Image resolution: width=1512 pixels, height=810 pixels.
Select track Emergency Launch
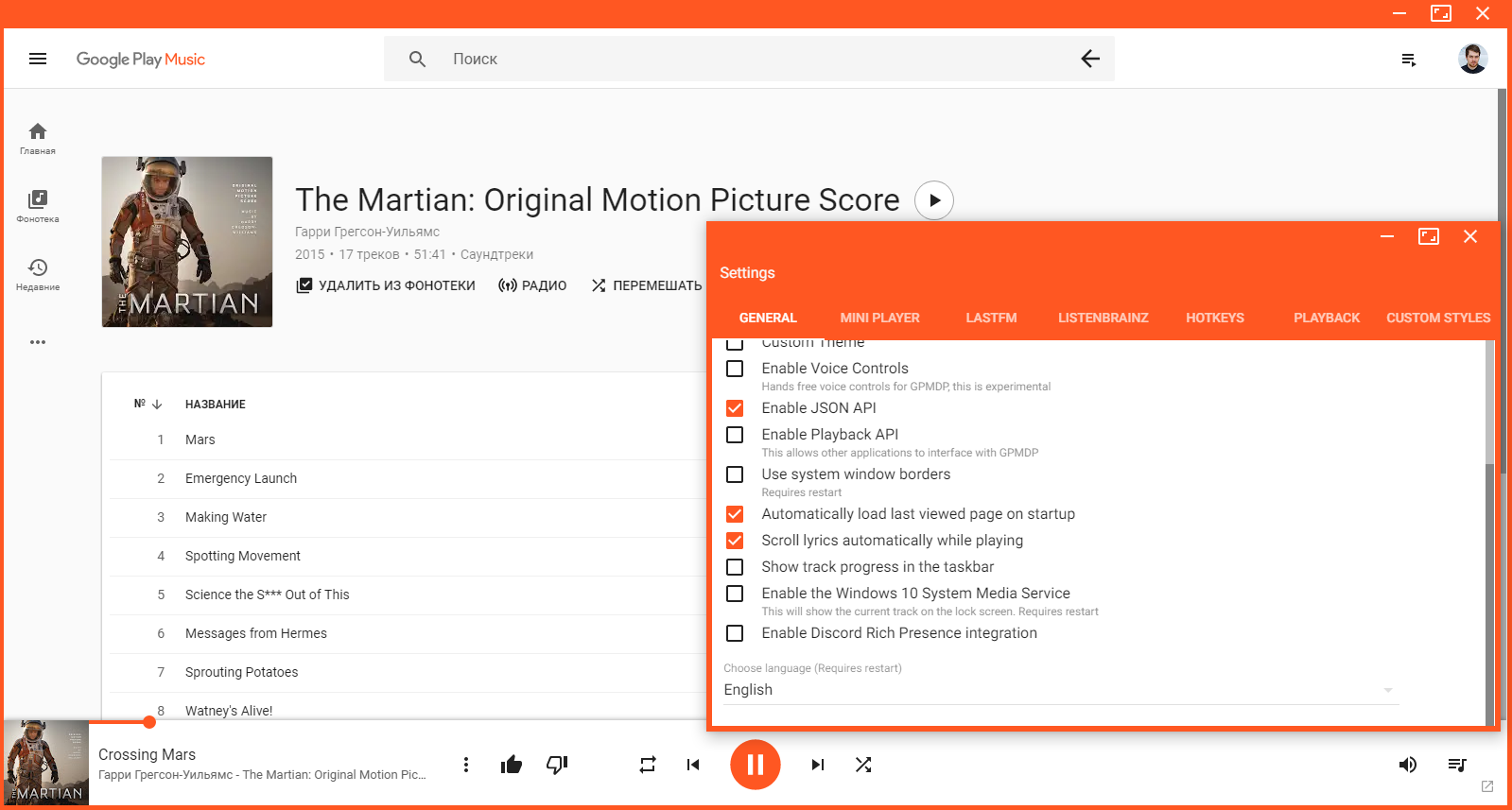point(241,478)
